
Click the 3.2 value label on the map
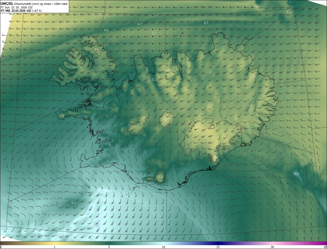pos(154,33)
